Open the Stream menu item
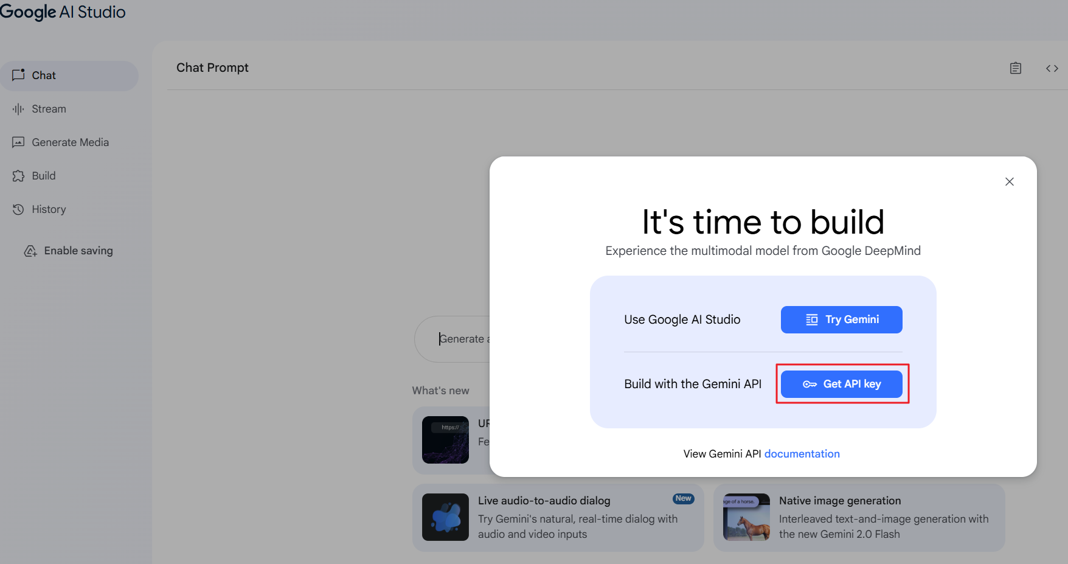Viewport: 1068px width, 564px height. [69, 109]
